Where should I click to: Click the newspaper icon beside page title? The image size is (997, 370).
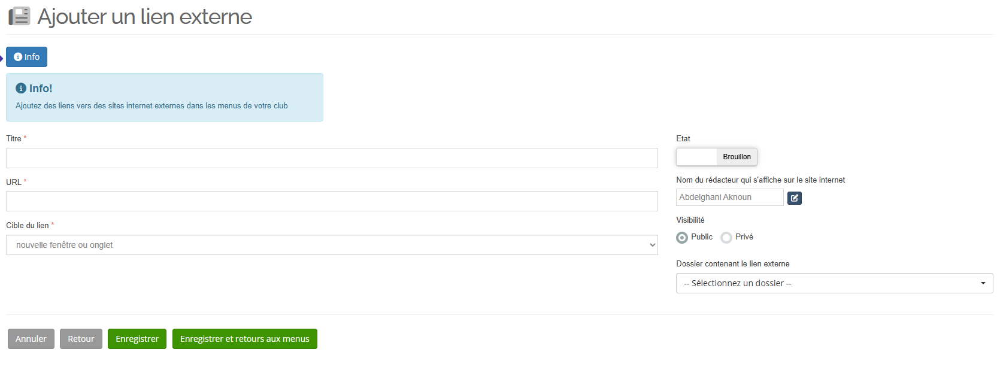tap(19, 16)
